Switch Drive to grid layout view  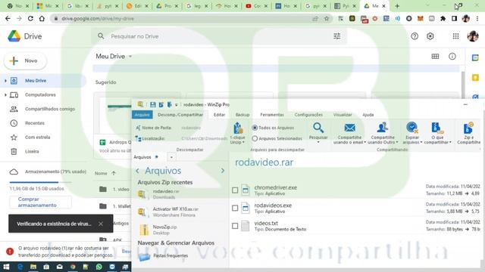[435, 57]
